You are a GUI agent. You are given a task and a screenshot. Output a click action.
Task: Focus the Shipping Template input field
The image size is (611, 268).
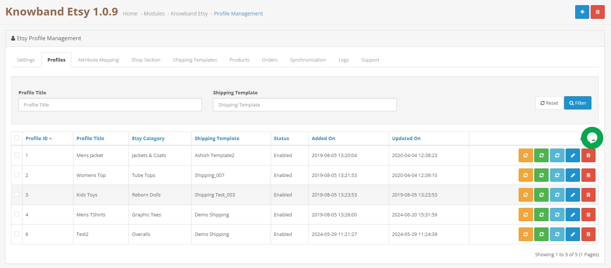point(305,105)
